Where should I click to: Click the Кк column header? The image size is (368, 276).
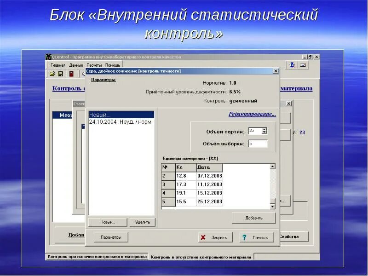186,167
